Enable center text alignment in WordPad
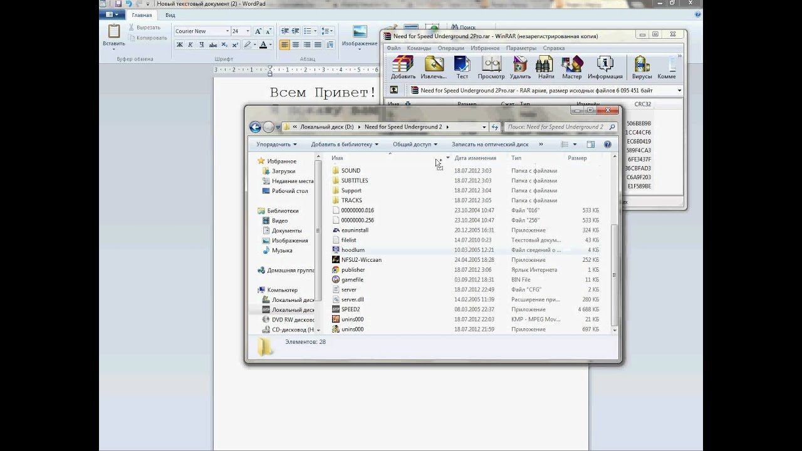The image size is (802, 451). click(296, 44)
